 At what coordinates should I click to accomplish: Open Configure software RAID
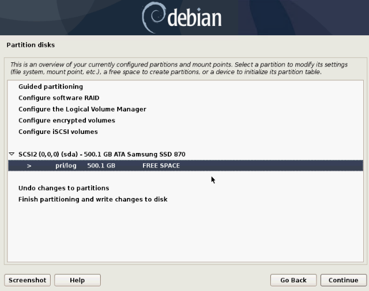[x=59, y=98]
